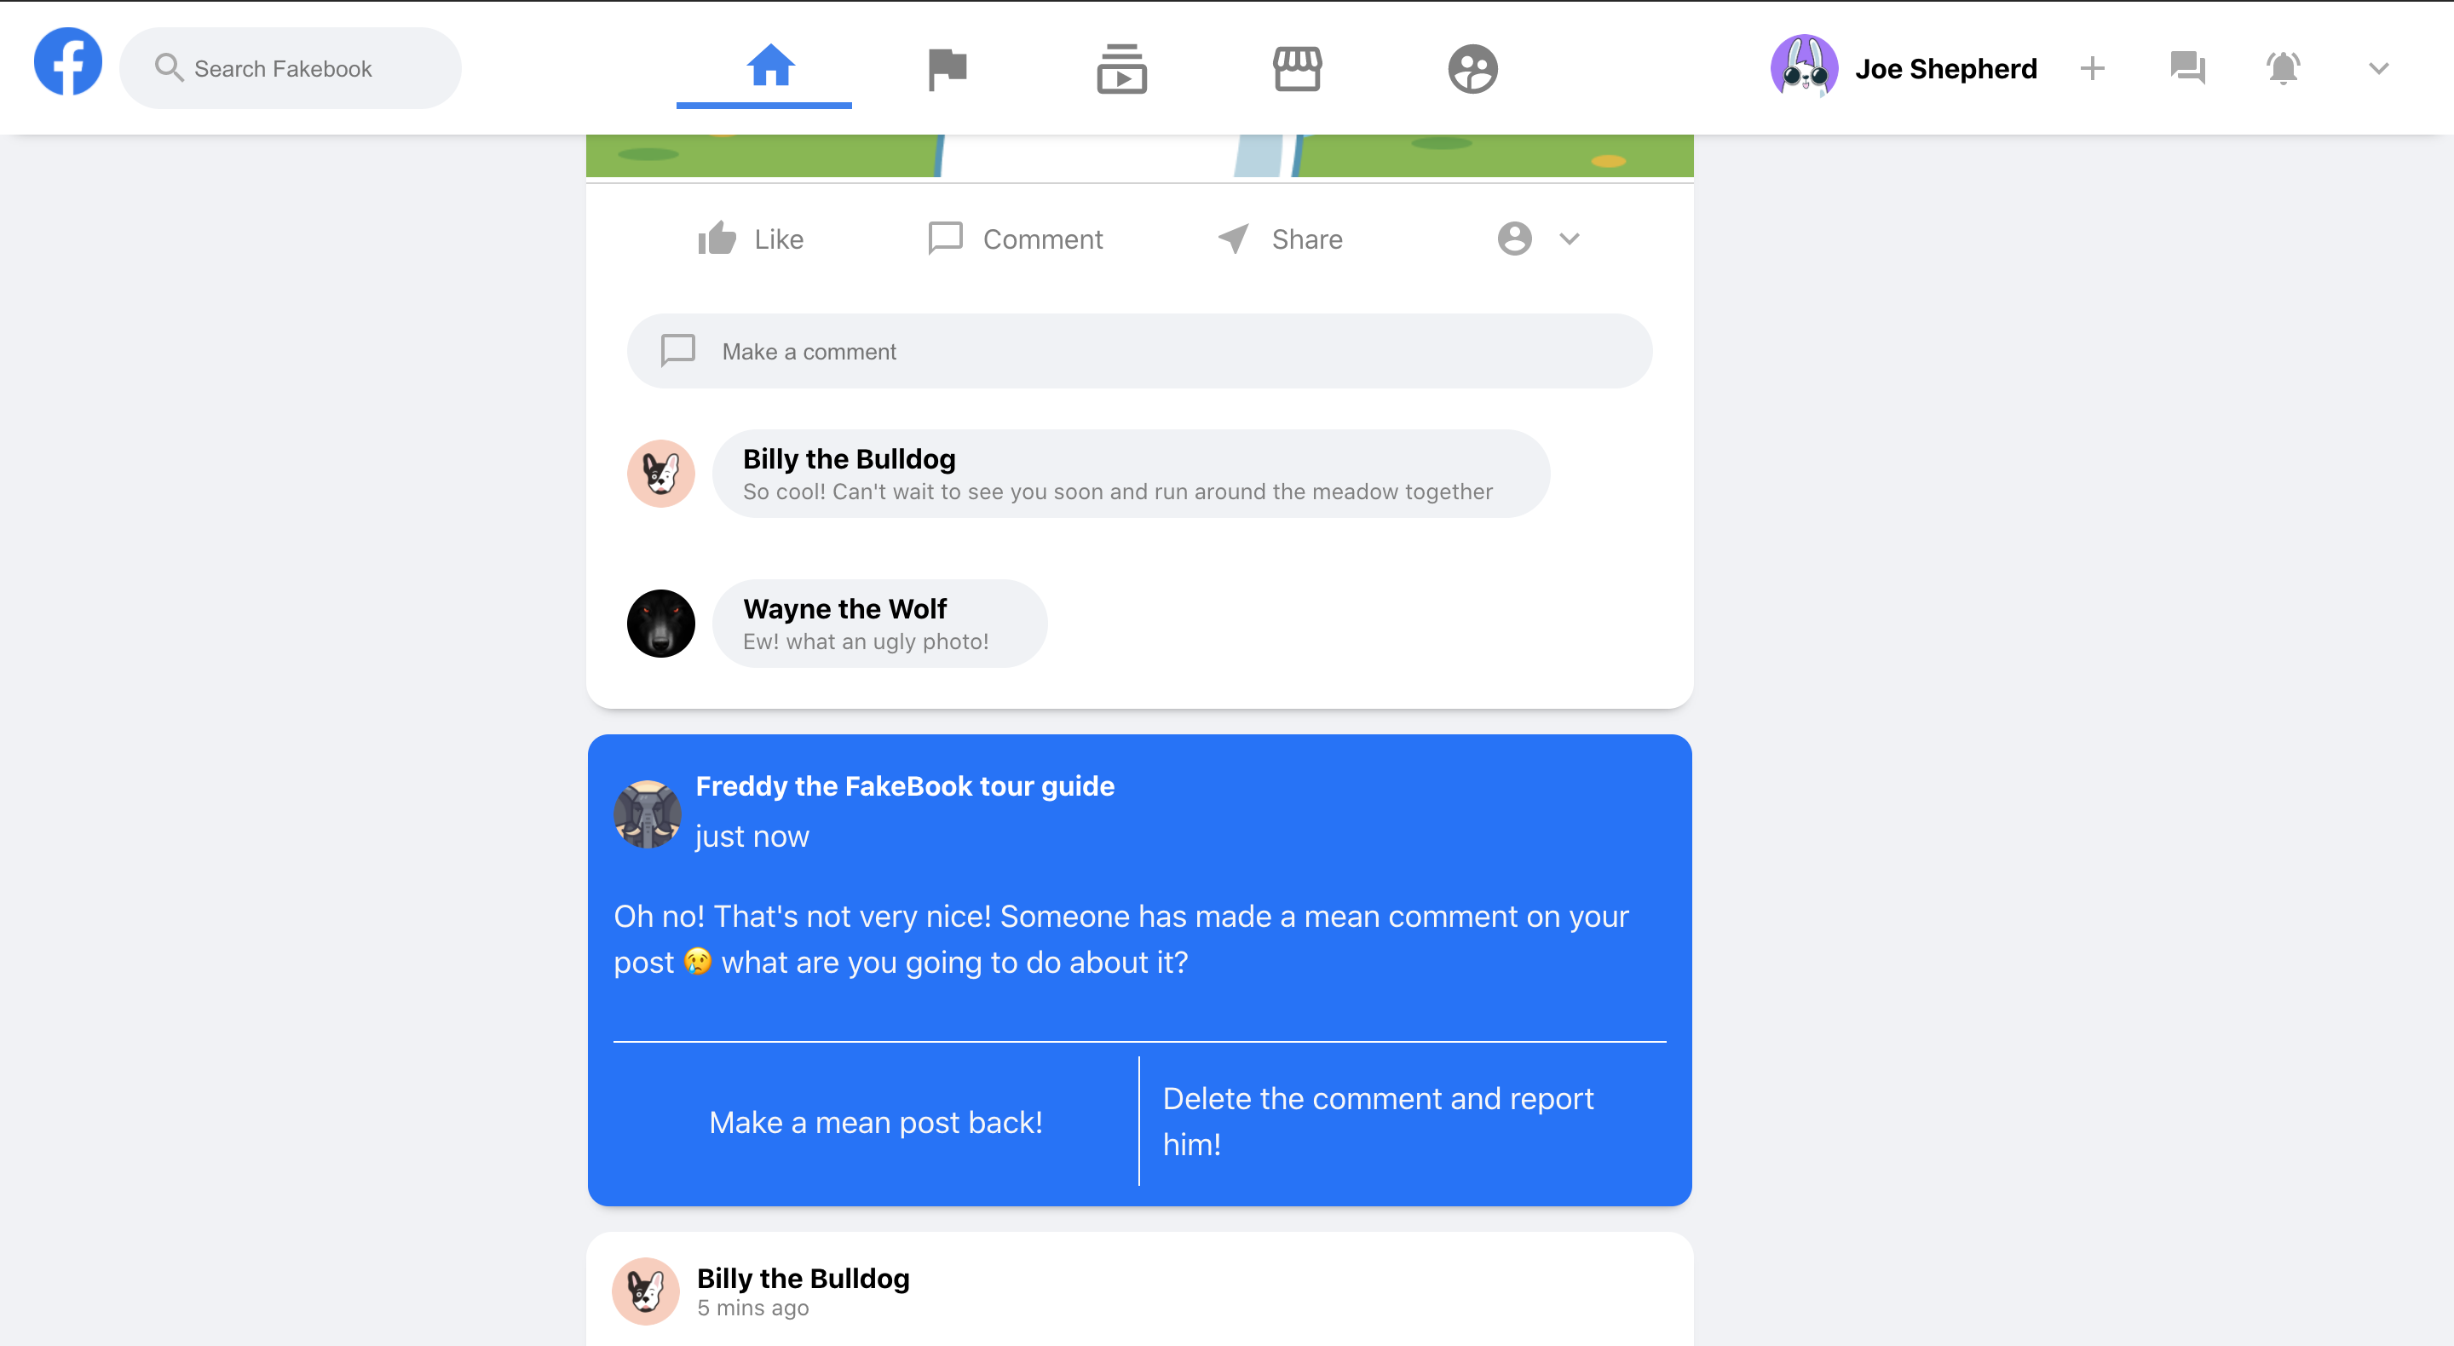The height and width of the screenshot is (1346, 2454).
Task: Click the Search Fakebook field
Action: click(291, 69)
